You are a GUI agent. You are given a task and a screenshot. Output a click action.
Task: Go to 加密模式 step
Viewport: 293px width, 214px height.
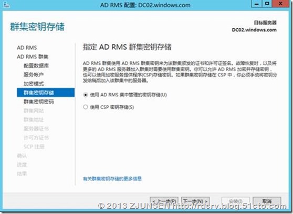coord(34,83)
